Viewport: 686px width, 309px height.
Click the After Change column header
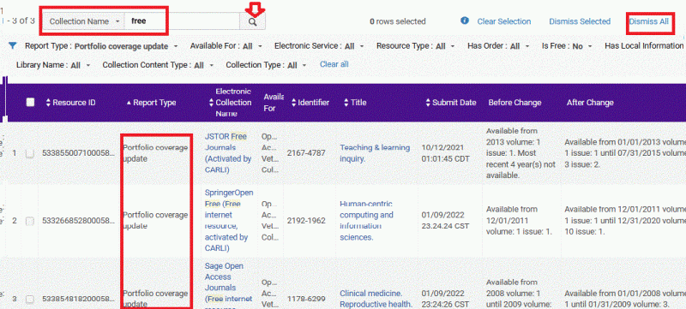590,103
